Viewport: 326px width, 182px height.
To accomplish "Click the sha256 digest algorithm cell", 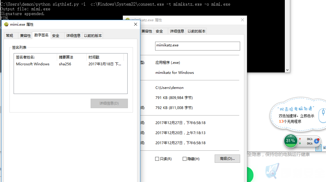I will 65,64.
